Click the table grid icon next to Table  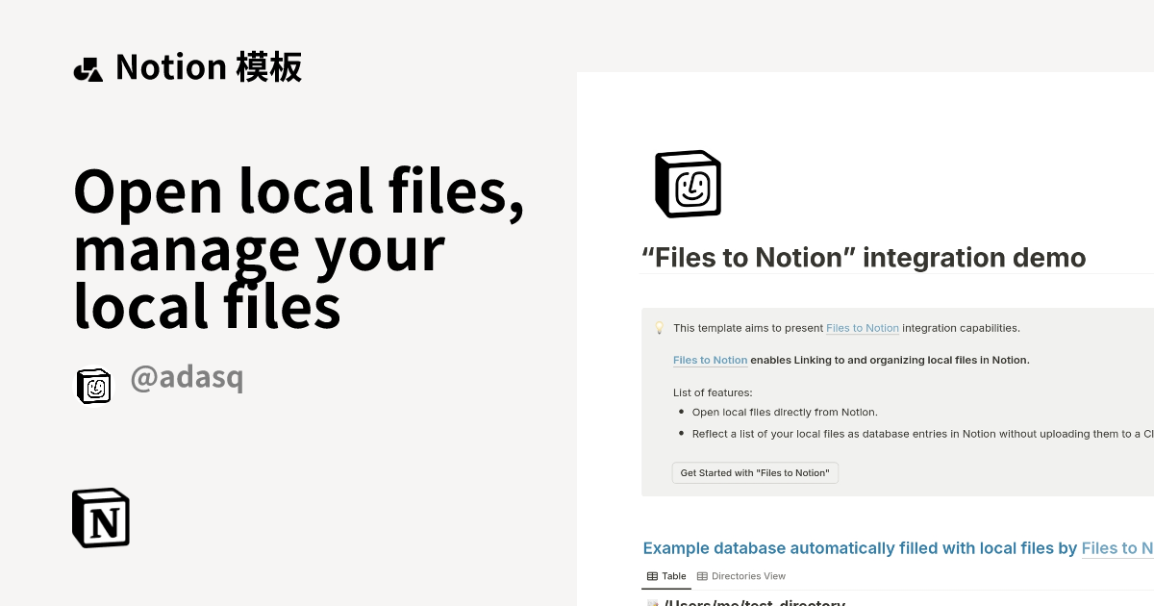click(x=650, y=576)
